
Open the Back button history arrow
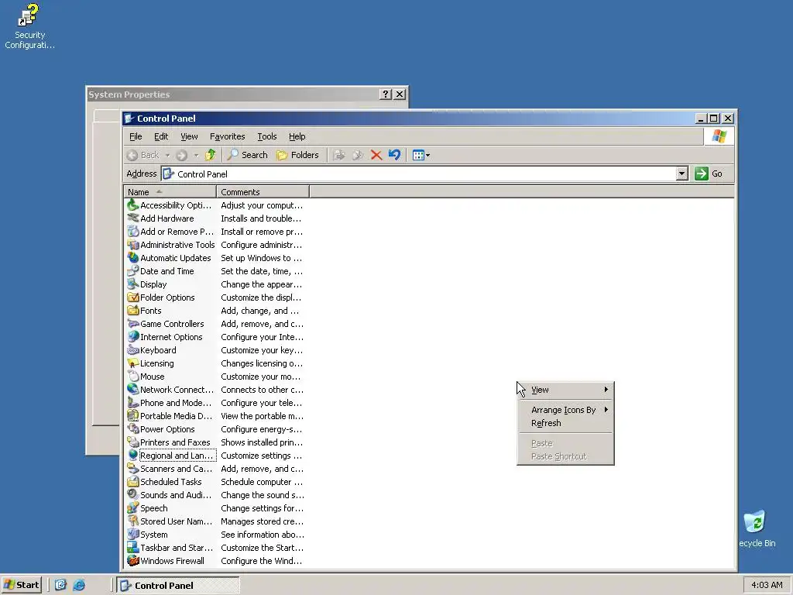(167, 155)
